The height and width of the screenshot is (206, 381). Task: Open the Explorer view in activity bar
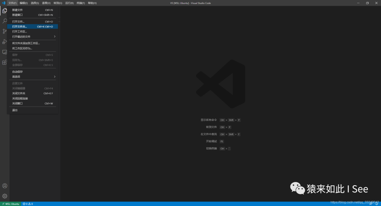pos(5,11)
